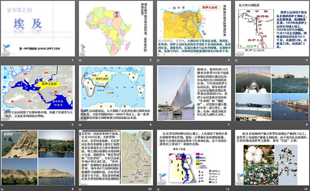The width and height of the screenshot is (310, 191).
Task: Play animation using icon under slide 12
Action: click(235, 189)
